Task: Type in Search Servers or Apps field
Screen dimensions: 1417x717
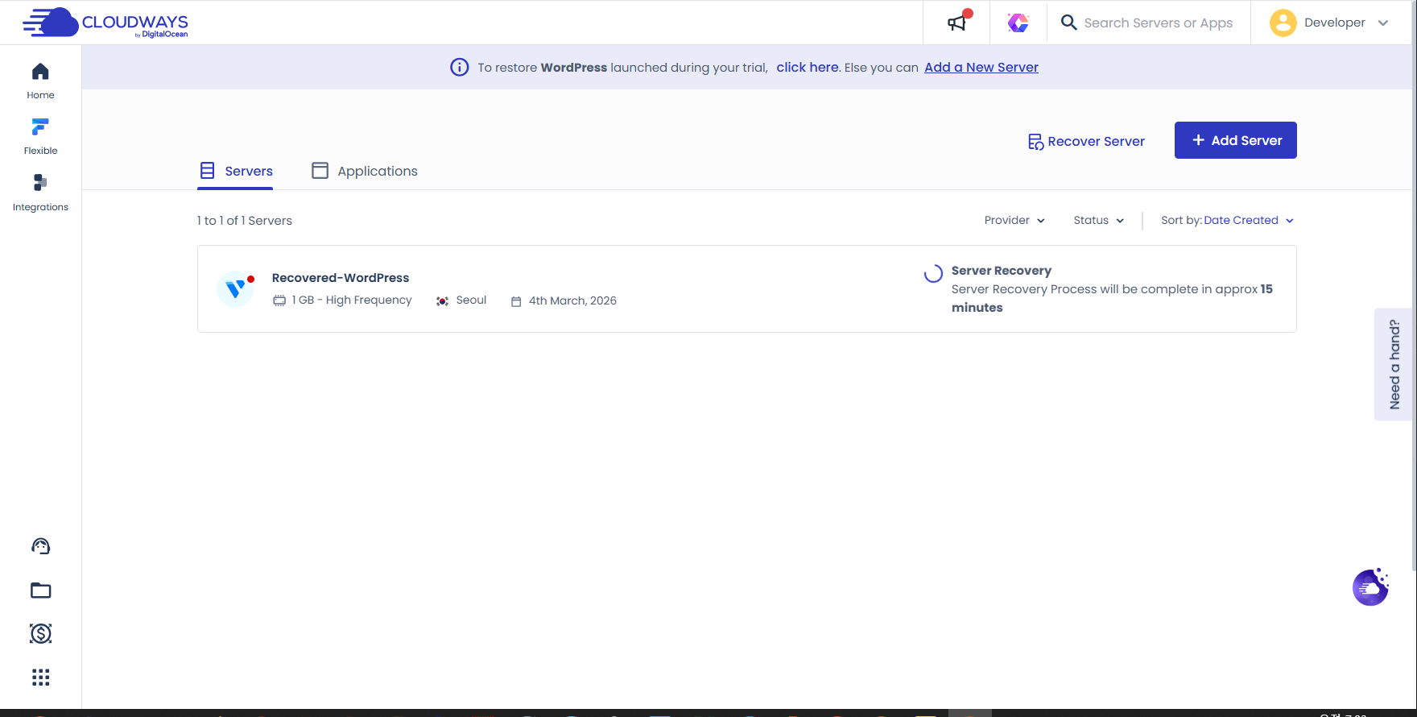Action: tap(1159, 23)
